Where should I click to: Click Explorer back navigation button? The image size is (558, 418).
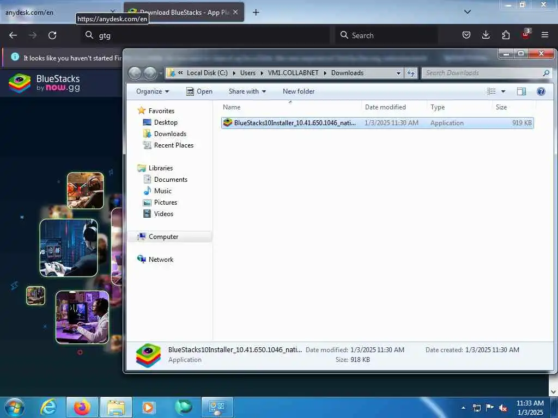click(135, 73)
